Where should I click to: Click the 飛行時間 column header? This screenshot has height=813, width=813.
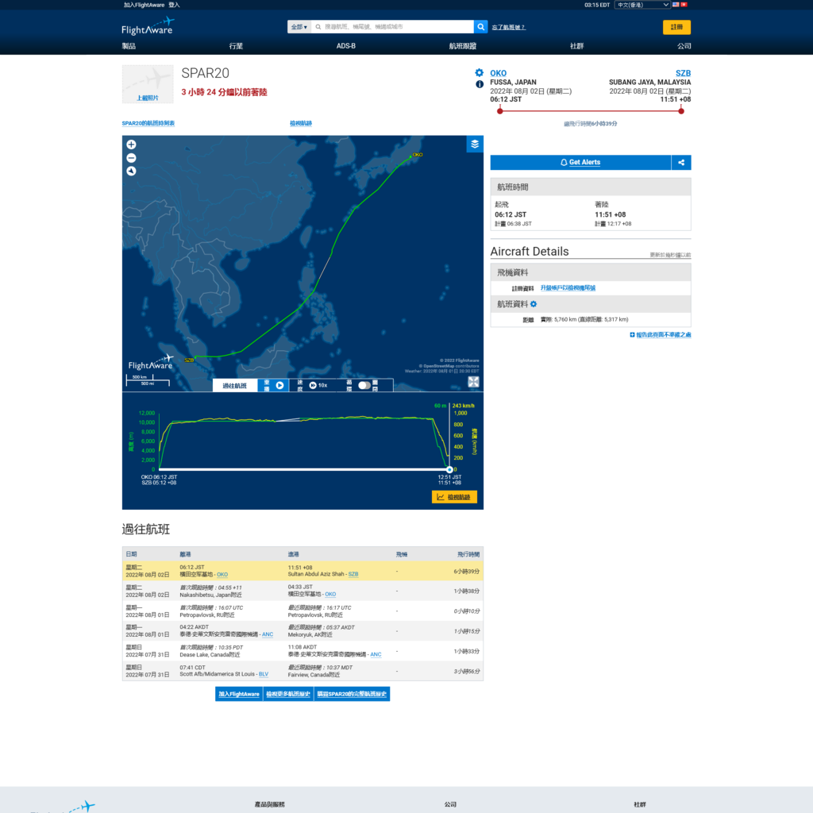click(x=468, y=554)
